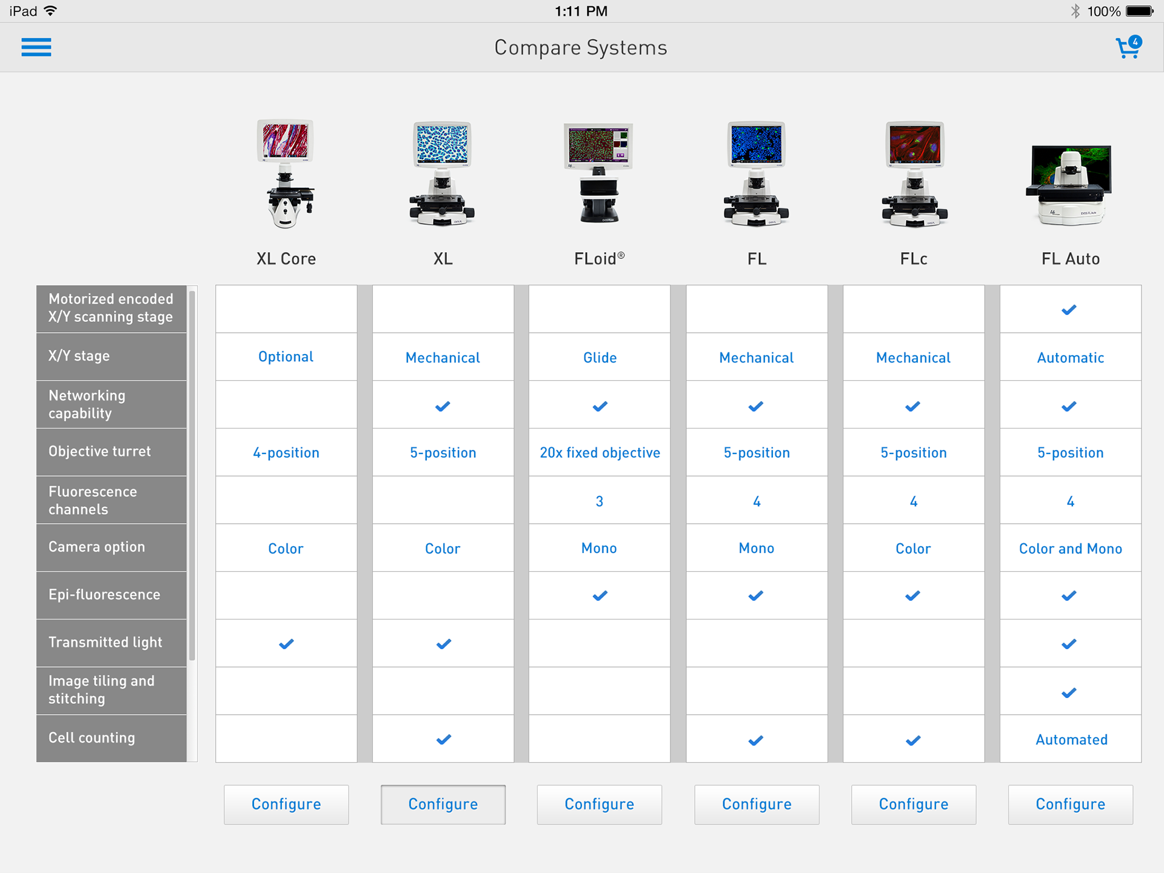Click FLc cell counting checkmark
This screenshot has height=873, width=1164.
tap(913, 740)
